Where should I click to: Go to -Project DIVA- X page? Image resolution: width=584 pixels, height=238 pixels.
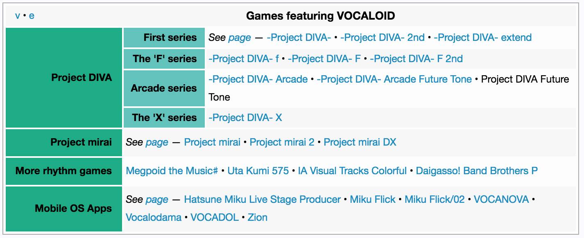(x=245, y=117)
